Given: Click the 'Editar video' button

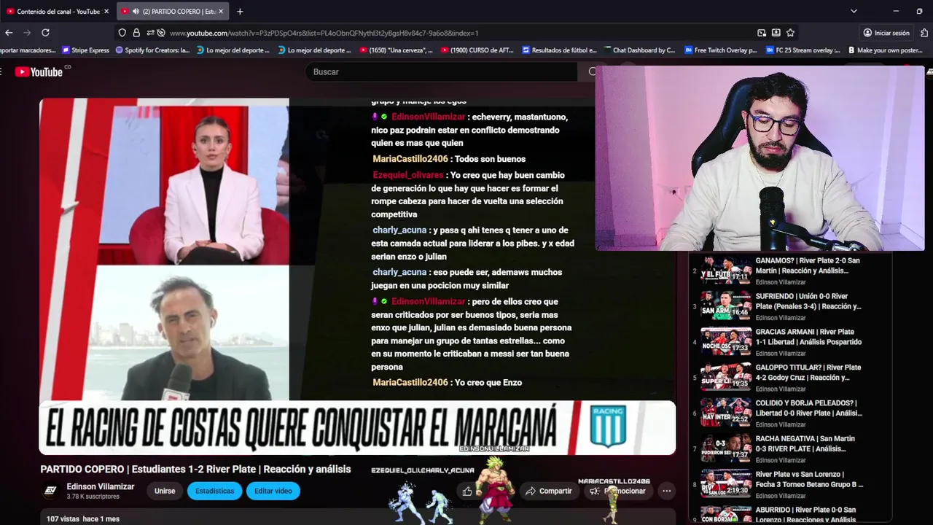Looking at the screenshot, I should click(273, 491).
